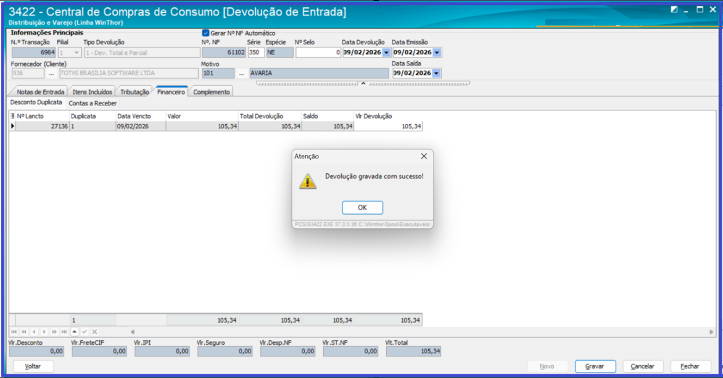
Task: Select the Financeiro tab
Action: (171, 92)
